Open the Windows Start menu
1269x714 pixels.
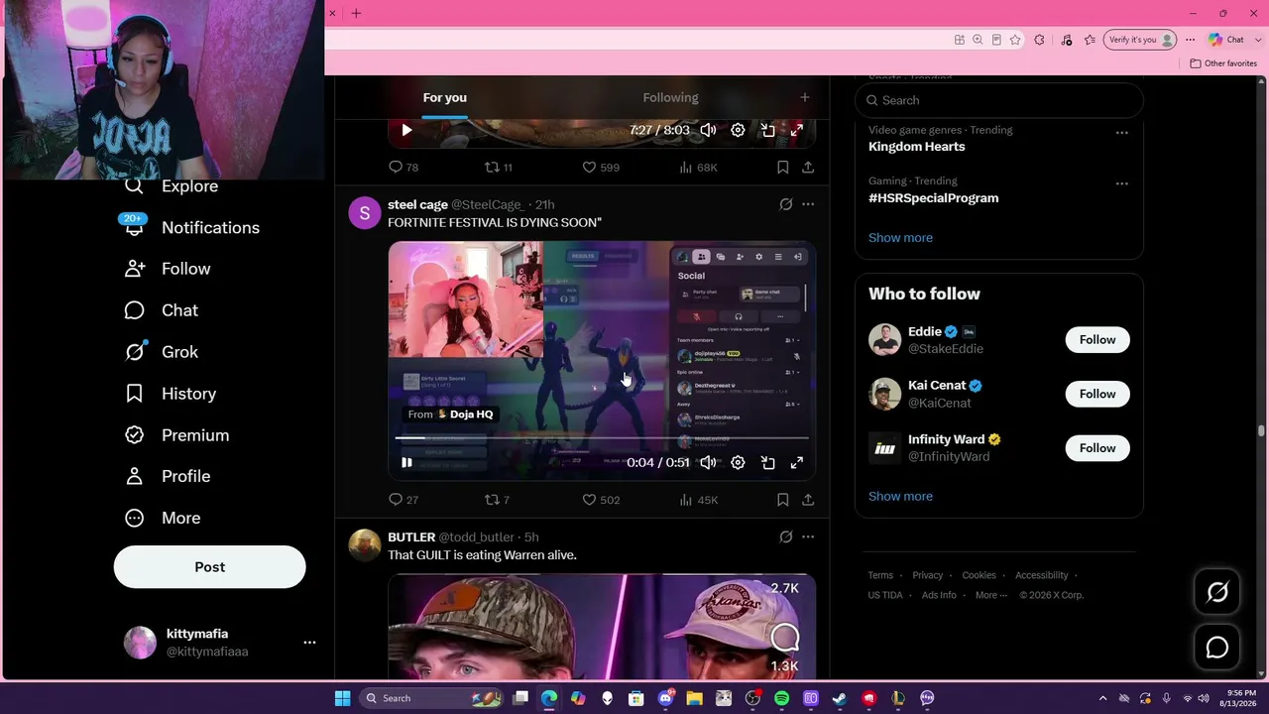(342, 698)
